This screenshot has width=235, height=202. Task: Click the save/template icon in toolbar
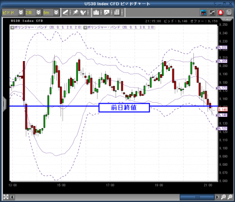(x=96, y=13)
